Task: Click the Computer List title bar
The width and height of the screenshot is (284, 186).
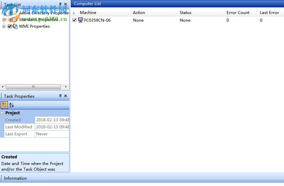Action: pyautogui.click(x=177, y=4)
